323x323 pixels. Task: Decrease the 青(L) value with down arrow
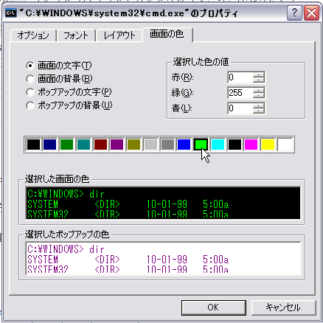coord(258,111)
